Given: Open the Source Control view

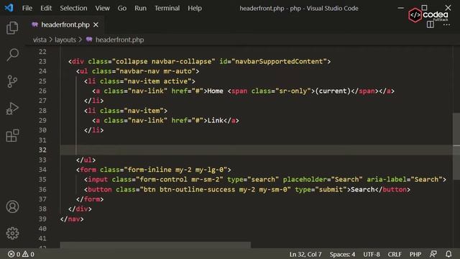Looking at the screenshot, I should pyautogui.click(x=12, y=81).
